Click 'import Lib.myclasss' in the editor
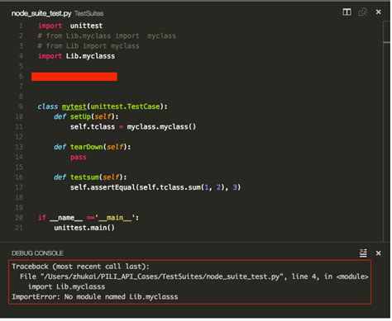The width and height of the screenshot is (392, 321). click(x=76, y=56)
